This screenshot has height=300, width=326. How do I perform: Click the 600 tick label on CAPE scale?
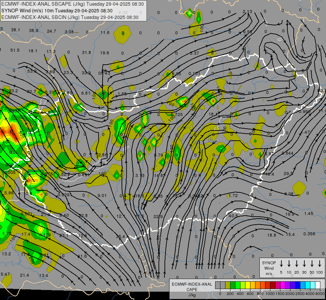coord(250,294)
